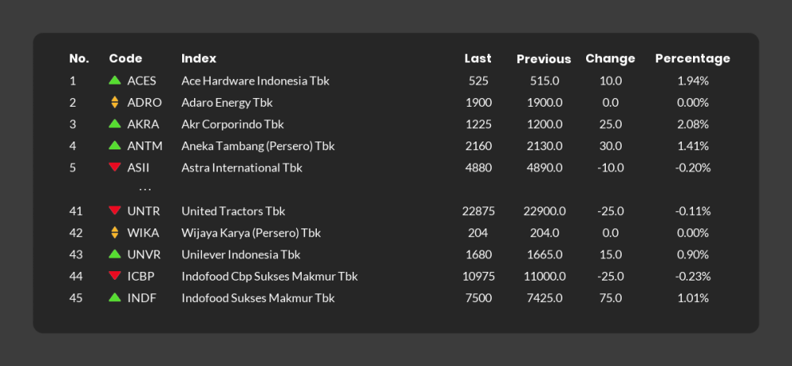The image size is (792, 366).
Task: Click the red down arrow beside ICBP
Action: (115, 276)
